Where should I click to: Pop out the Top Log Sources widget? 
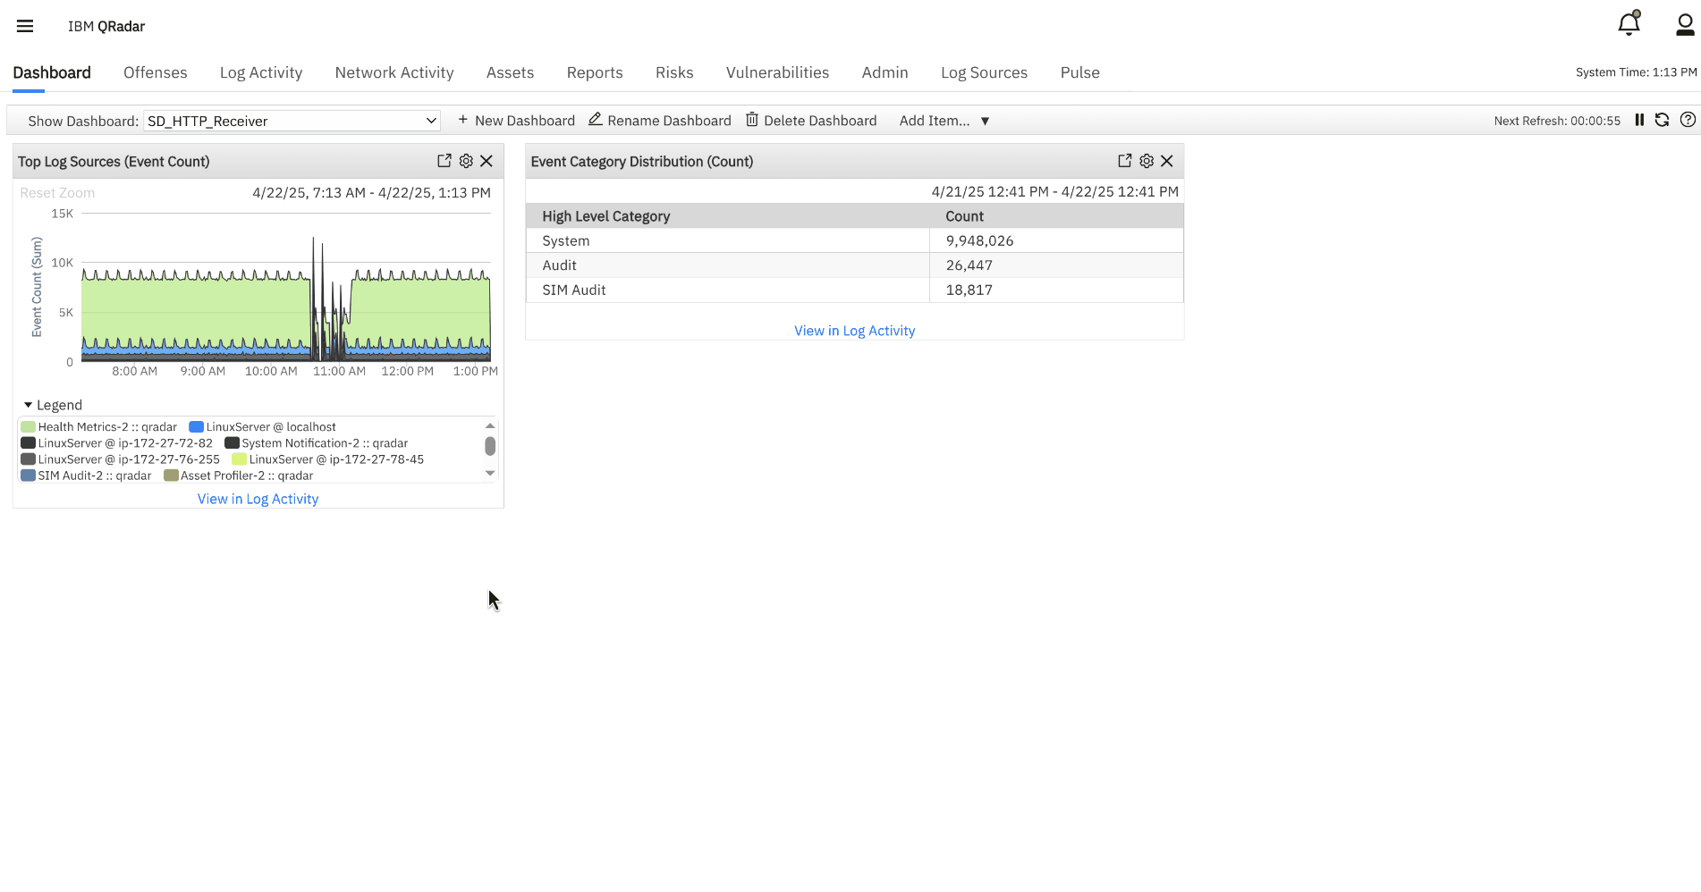click(x=444, y=161)
